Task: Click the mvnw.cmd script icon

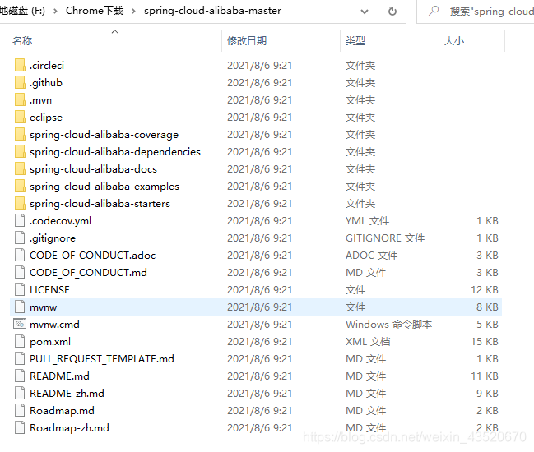Action: pyautogui.click(x=20, y=324)
